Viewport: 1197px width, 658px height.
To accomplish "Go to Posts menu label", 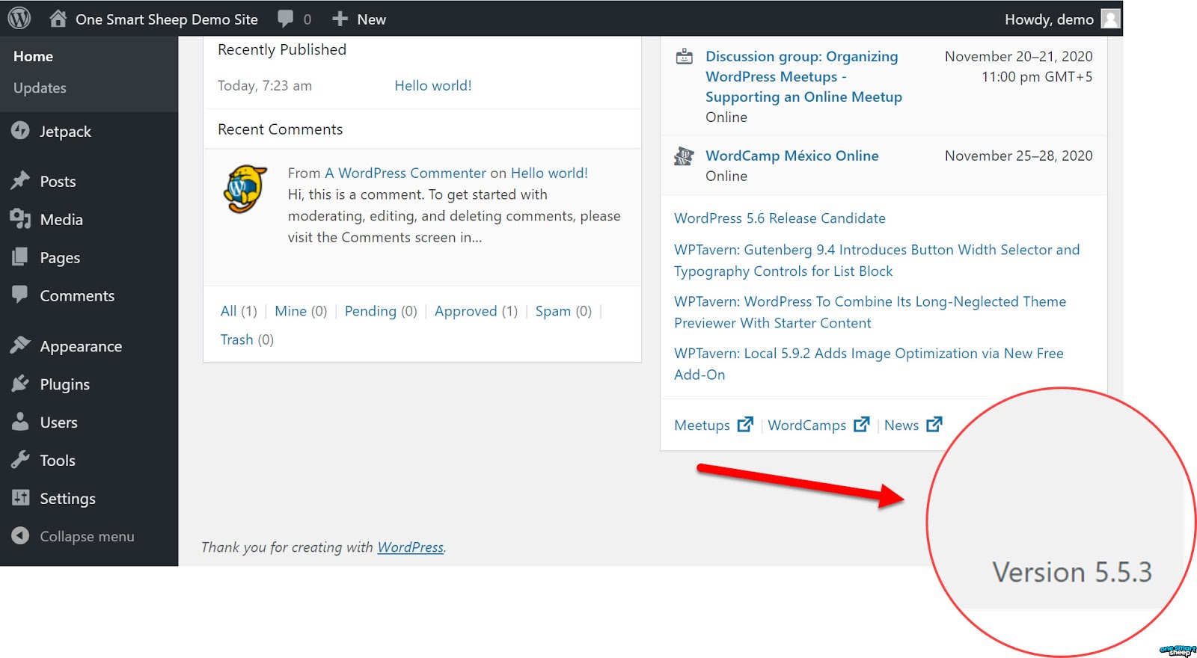I will click(x=58, y=182).
